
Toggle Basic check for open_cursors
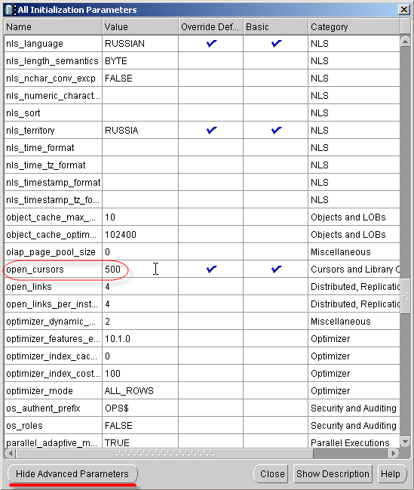(276, 269)
